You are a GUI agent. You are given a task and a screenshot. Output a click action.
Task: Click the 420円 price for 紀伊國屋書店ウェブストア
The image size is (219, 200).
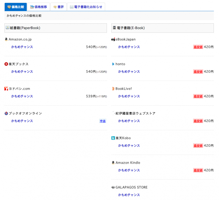pyautogui.click(x=209, y=121)
